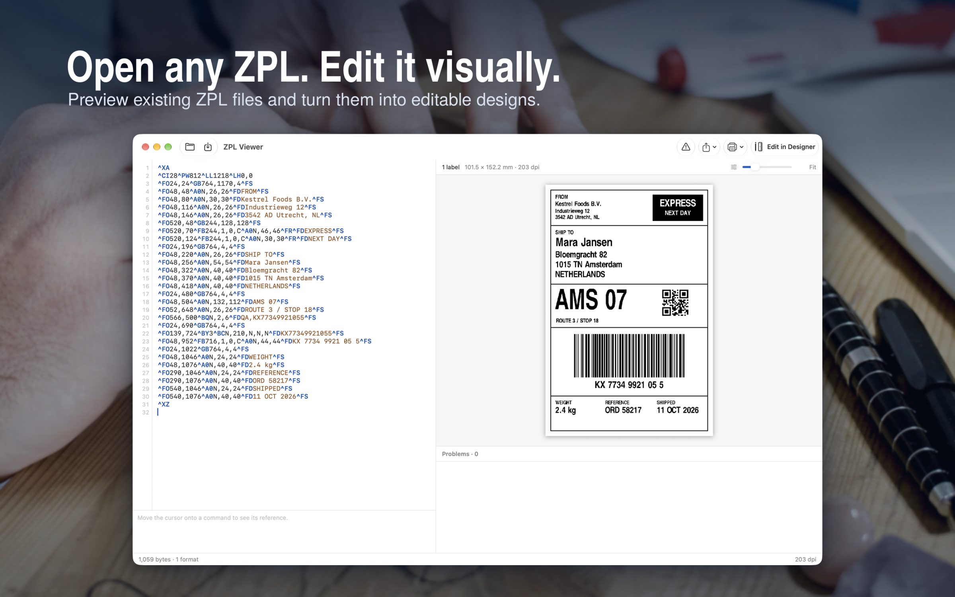Click empty line 32 with cursor
The image size is (955, 597).
coord(158,412)
